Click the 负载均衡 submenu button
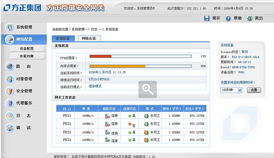Screen dimensions: 274x158 pyautogui.click(x=28, y=56)
